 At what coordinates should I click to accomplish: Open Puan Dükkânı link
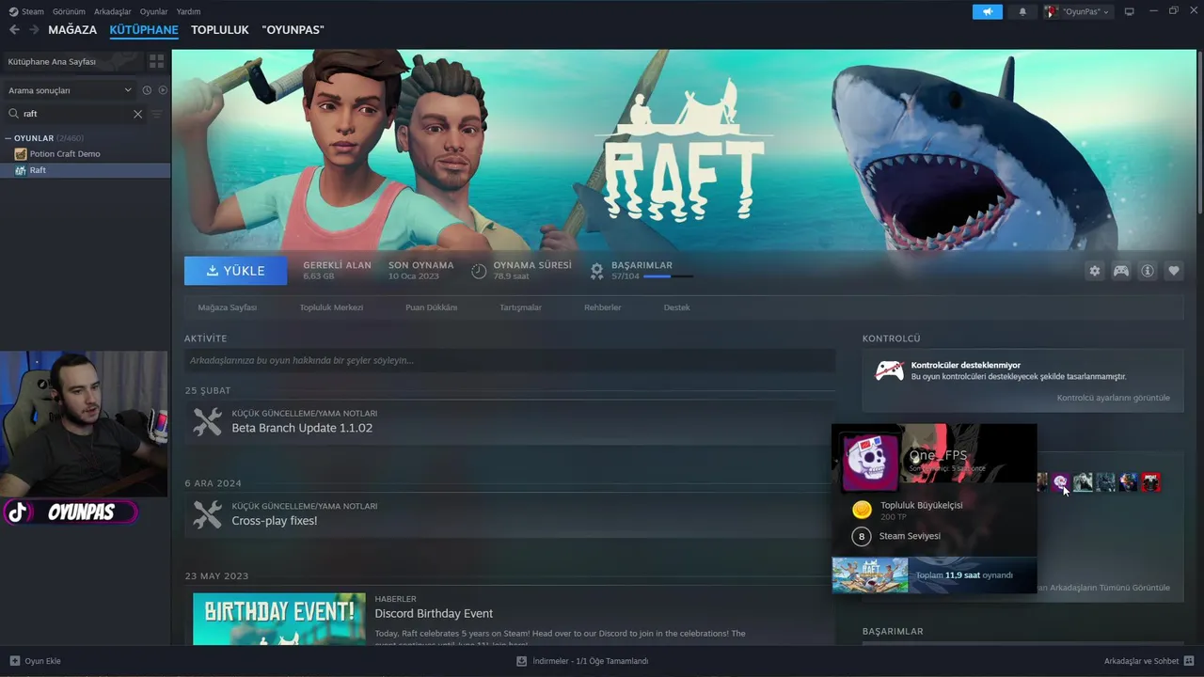tap(432, 307)
